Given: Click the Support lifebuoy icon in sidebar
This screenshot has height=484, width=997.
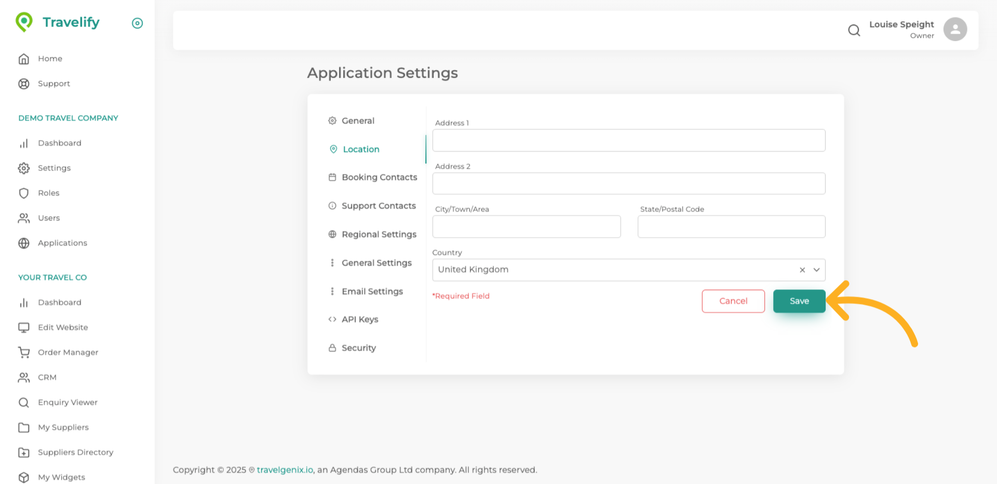Looking at the screenshot, I should click(x=24, y=84).
